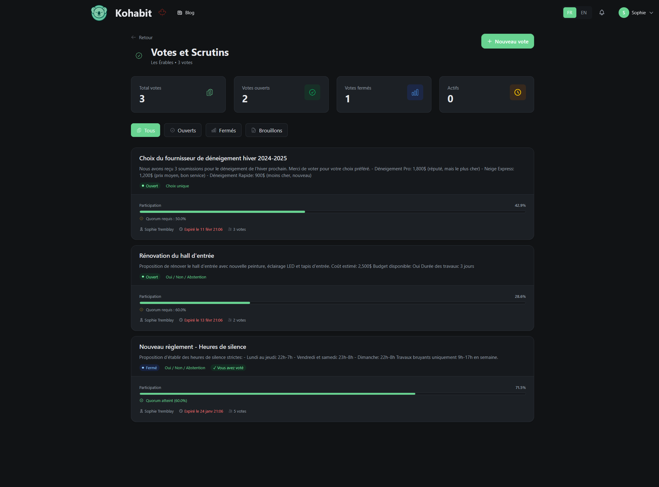Click the Nouveau vote button
The height and width of the screenshot is (487, 659).
(x=507, y=41)
